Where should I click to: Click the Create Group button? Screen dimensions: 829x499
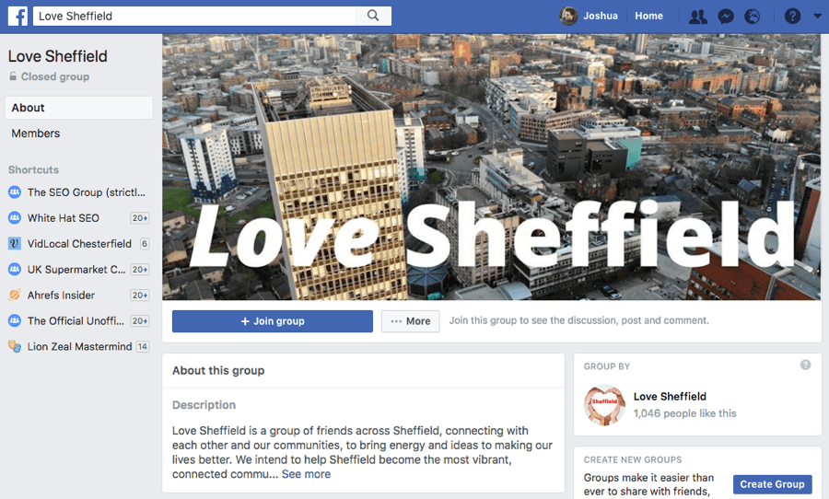[773, 484]
